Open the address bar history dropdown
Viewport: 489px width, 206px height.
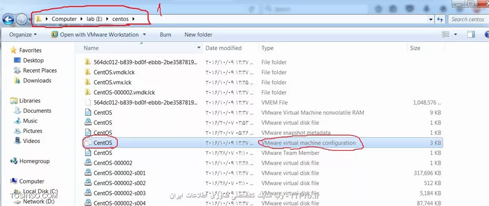(431, 19)
